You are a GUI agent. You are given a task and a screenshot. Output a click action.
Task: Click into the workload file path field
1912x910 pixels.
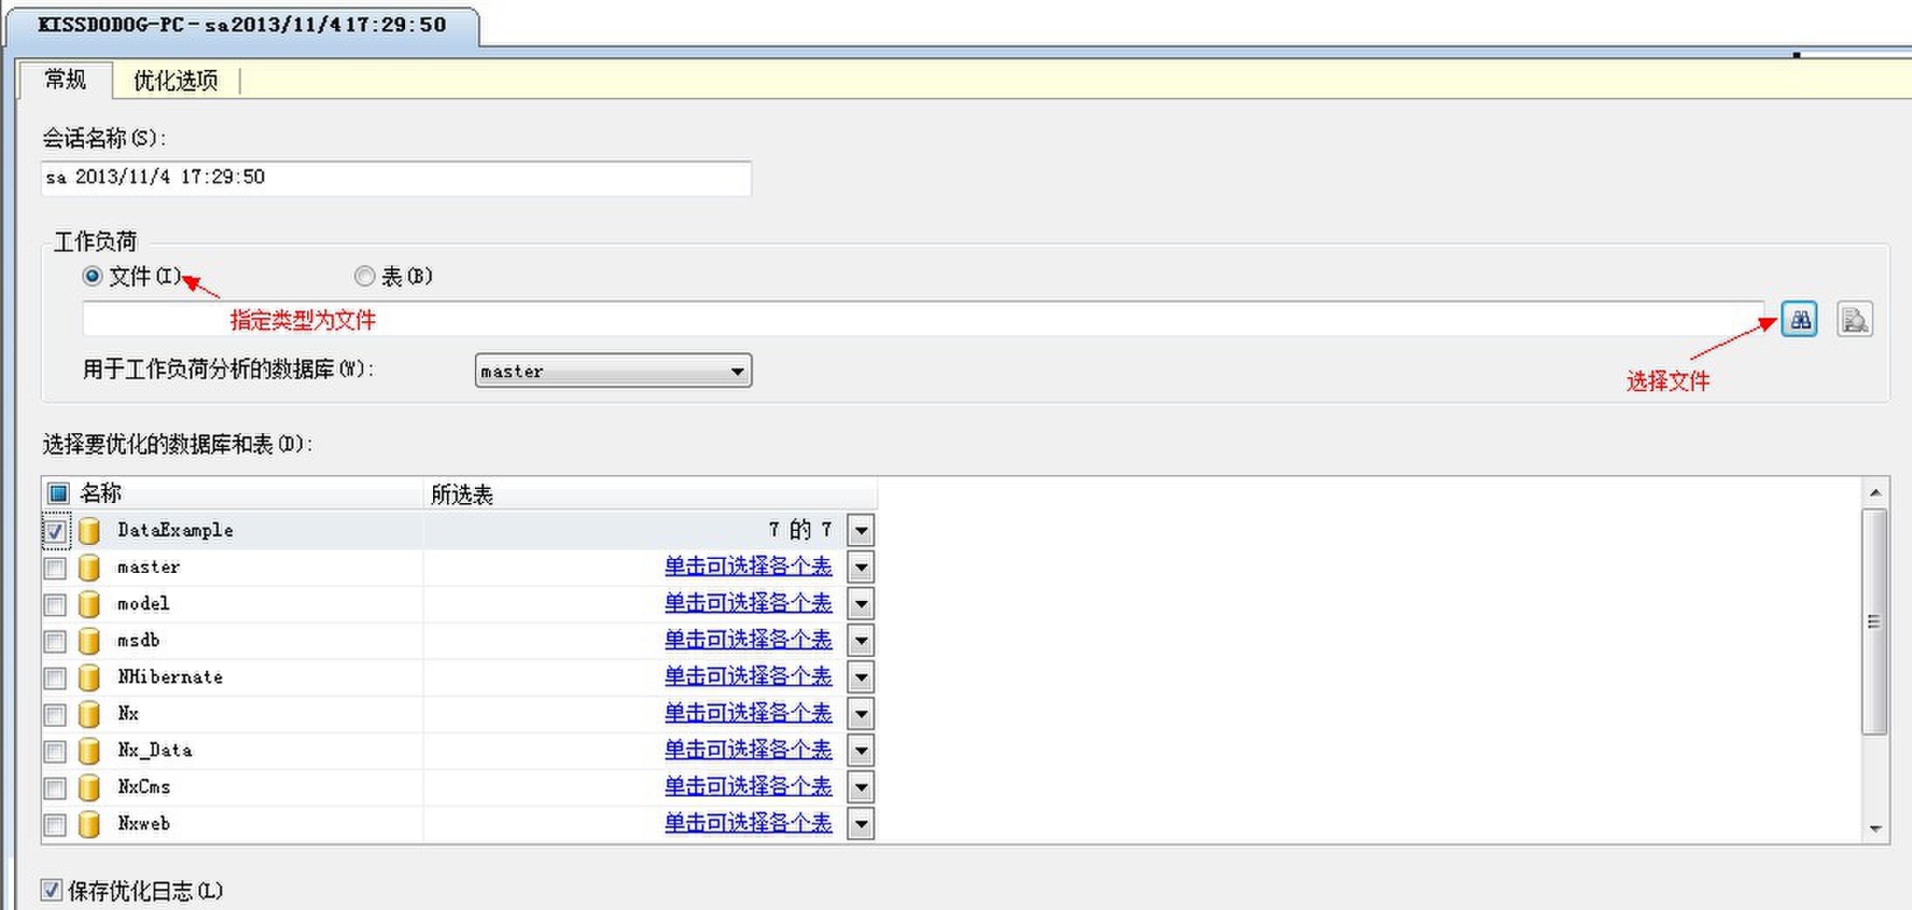click(923, 319)
